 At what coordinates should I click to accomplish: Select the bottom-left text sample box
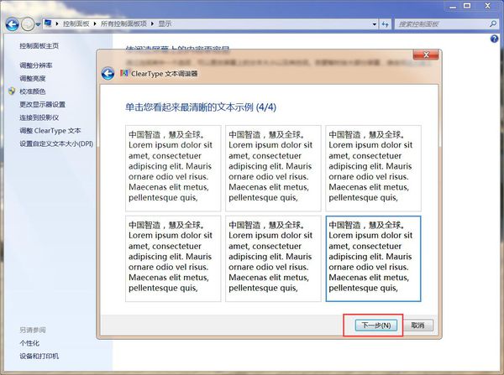[x=173, y=258]
